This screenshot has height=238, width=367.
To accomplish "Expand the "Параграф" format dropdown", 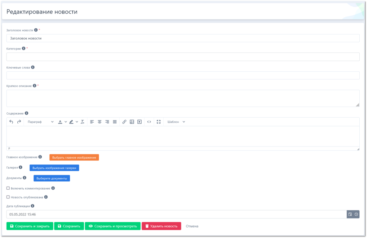I will click(x=40, y=122).
